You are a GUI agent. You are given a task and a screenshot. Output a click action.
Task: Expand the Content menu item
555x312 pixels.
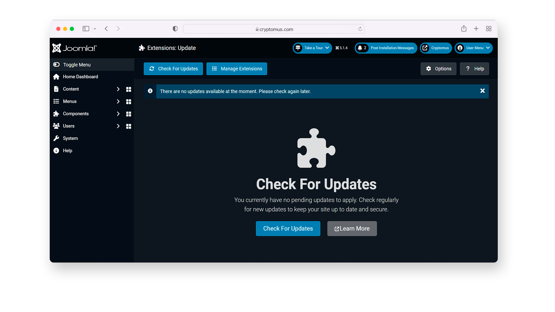[118, 89]
